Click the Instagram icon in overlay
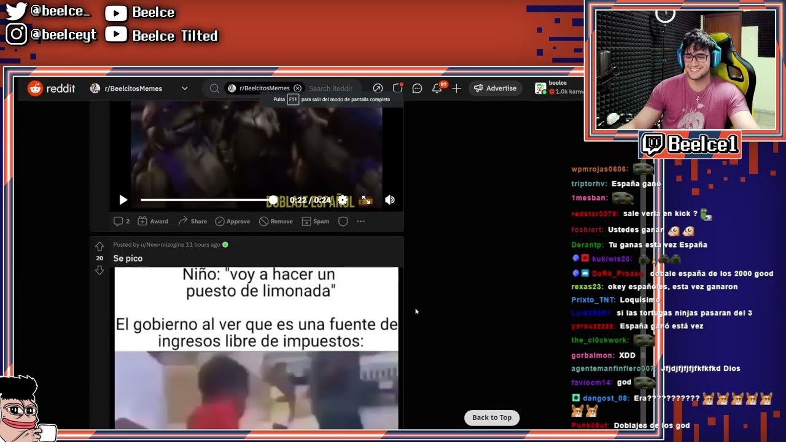The image size is (786, 442). pyautogui.click(x=16, y=34)
